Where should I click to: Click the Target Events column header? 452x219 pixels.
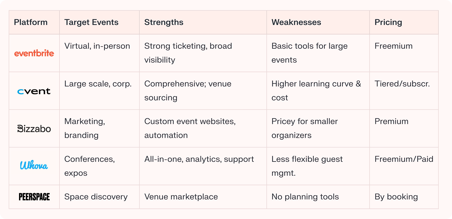pos(92,22)
